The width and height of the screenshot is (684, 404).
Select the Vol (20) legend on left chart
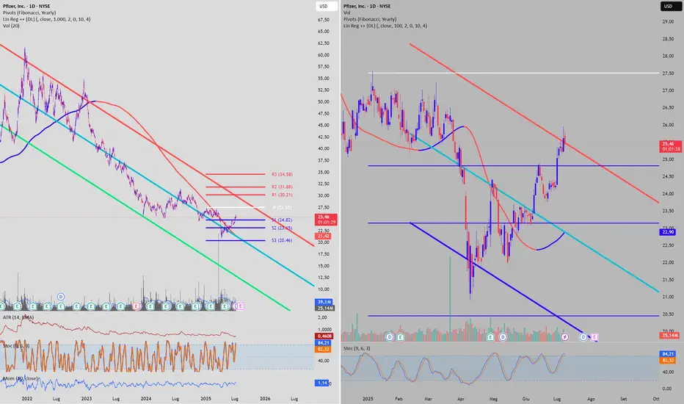click(x=11, y=26)
